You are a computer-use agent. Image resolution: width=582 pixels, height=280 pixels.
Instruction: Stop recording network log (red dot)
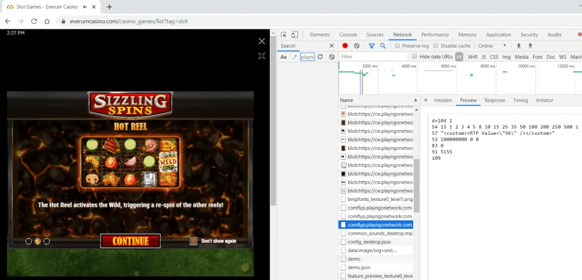coord(345,46)
